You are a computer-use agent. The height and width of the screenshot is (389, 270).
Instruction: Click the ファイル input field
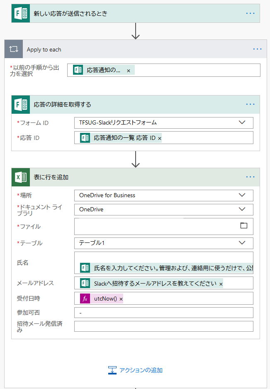coord(164,226)
